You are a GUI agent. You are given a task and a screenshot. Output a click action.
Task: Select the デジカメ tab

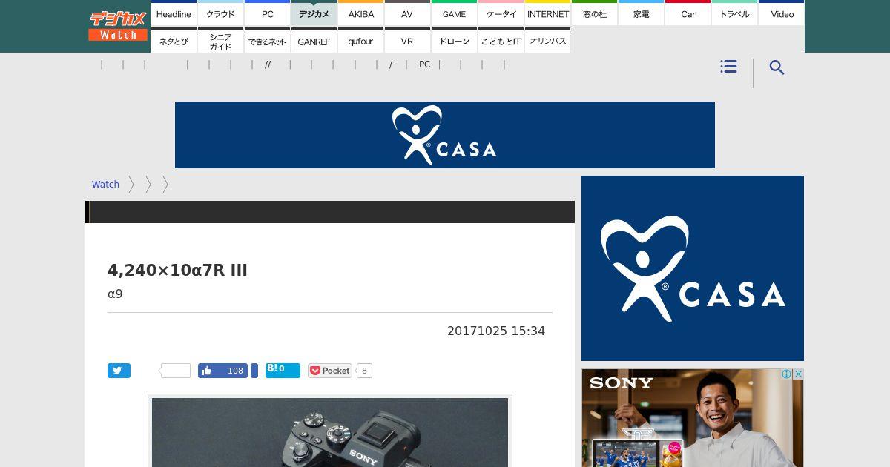[314, 13]
